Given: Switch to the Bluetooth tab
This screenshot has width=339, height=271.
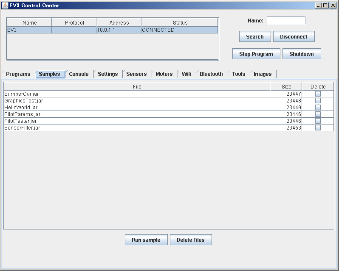Looking at the screenshot, I should pos(211,74).
